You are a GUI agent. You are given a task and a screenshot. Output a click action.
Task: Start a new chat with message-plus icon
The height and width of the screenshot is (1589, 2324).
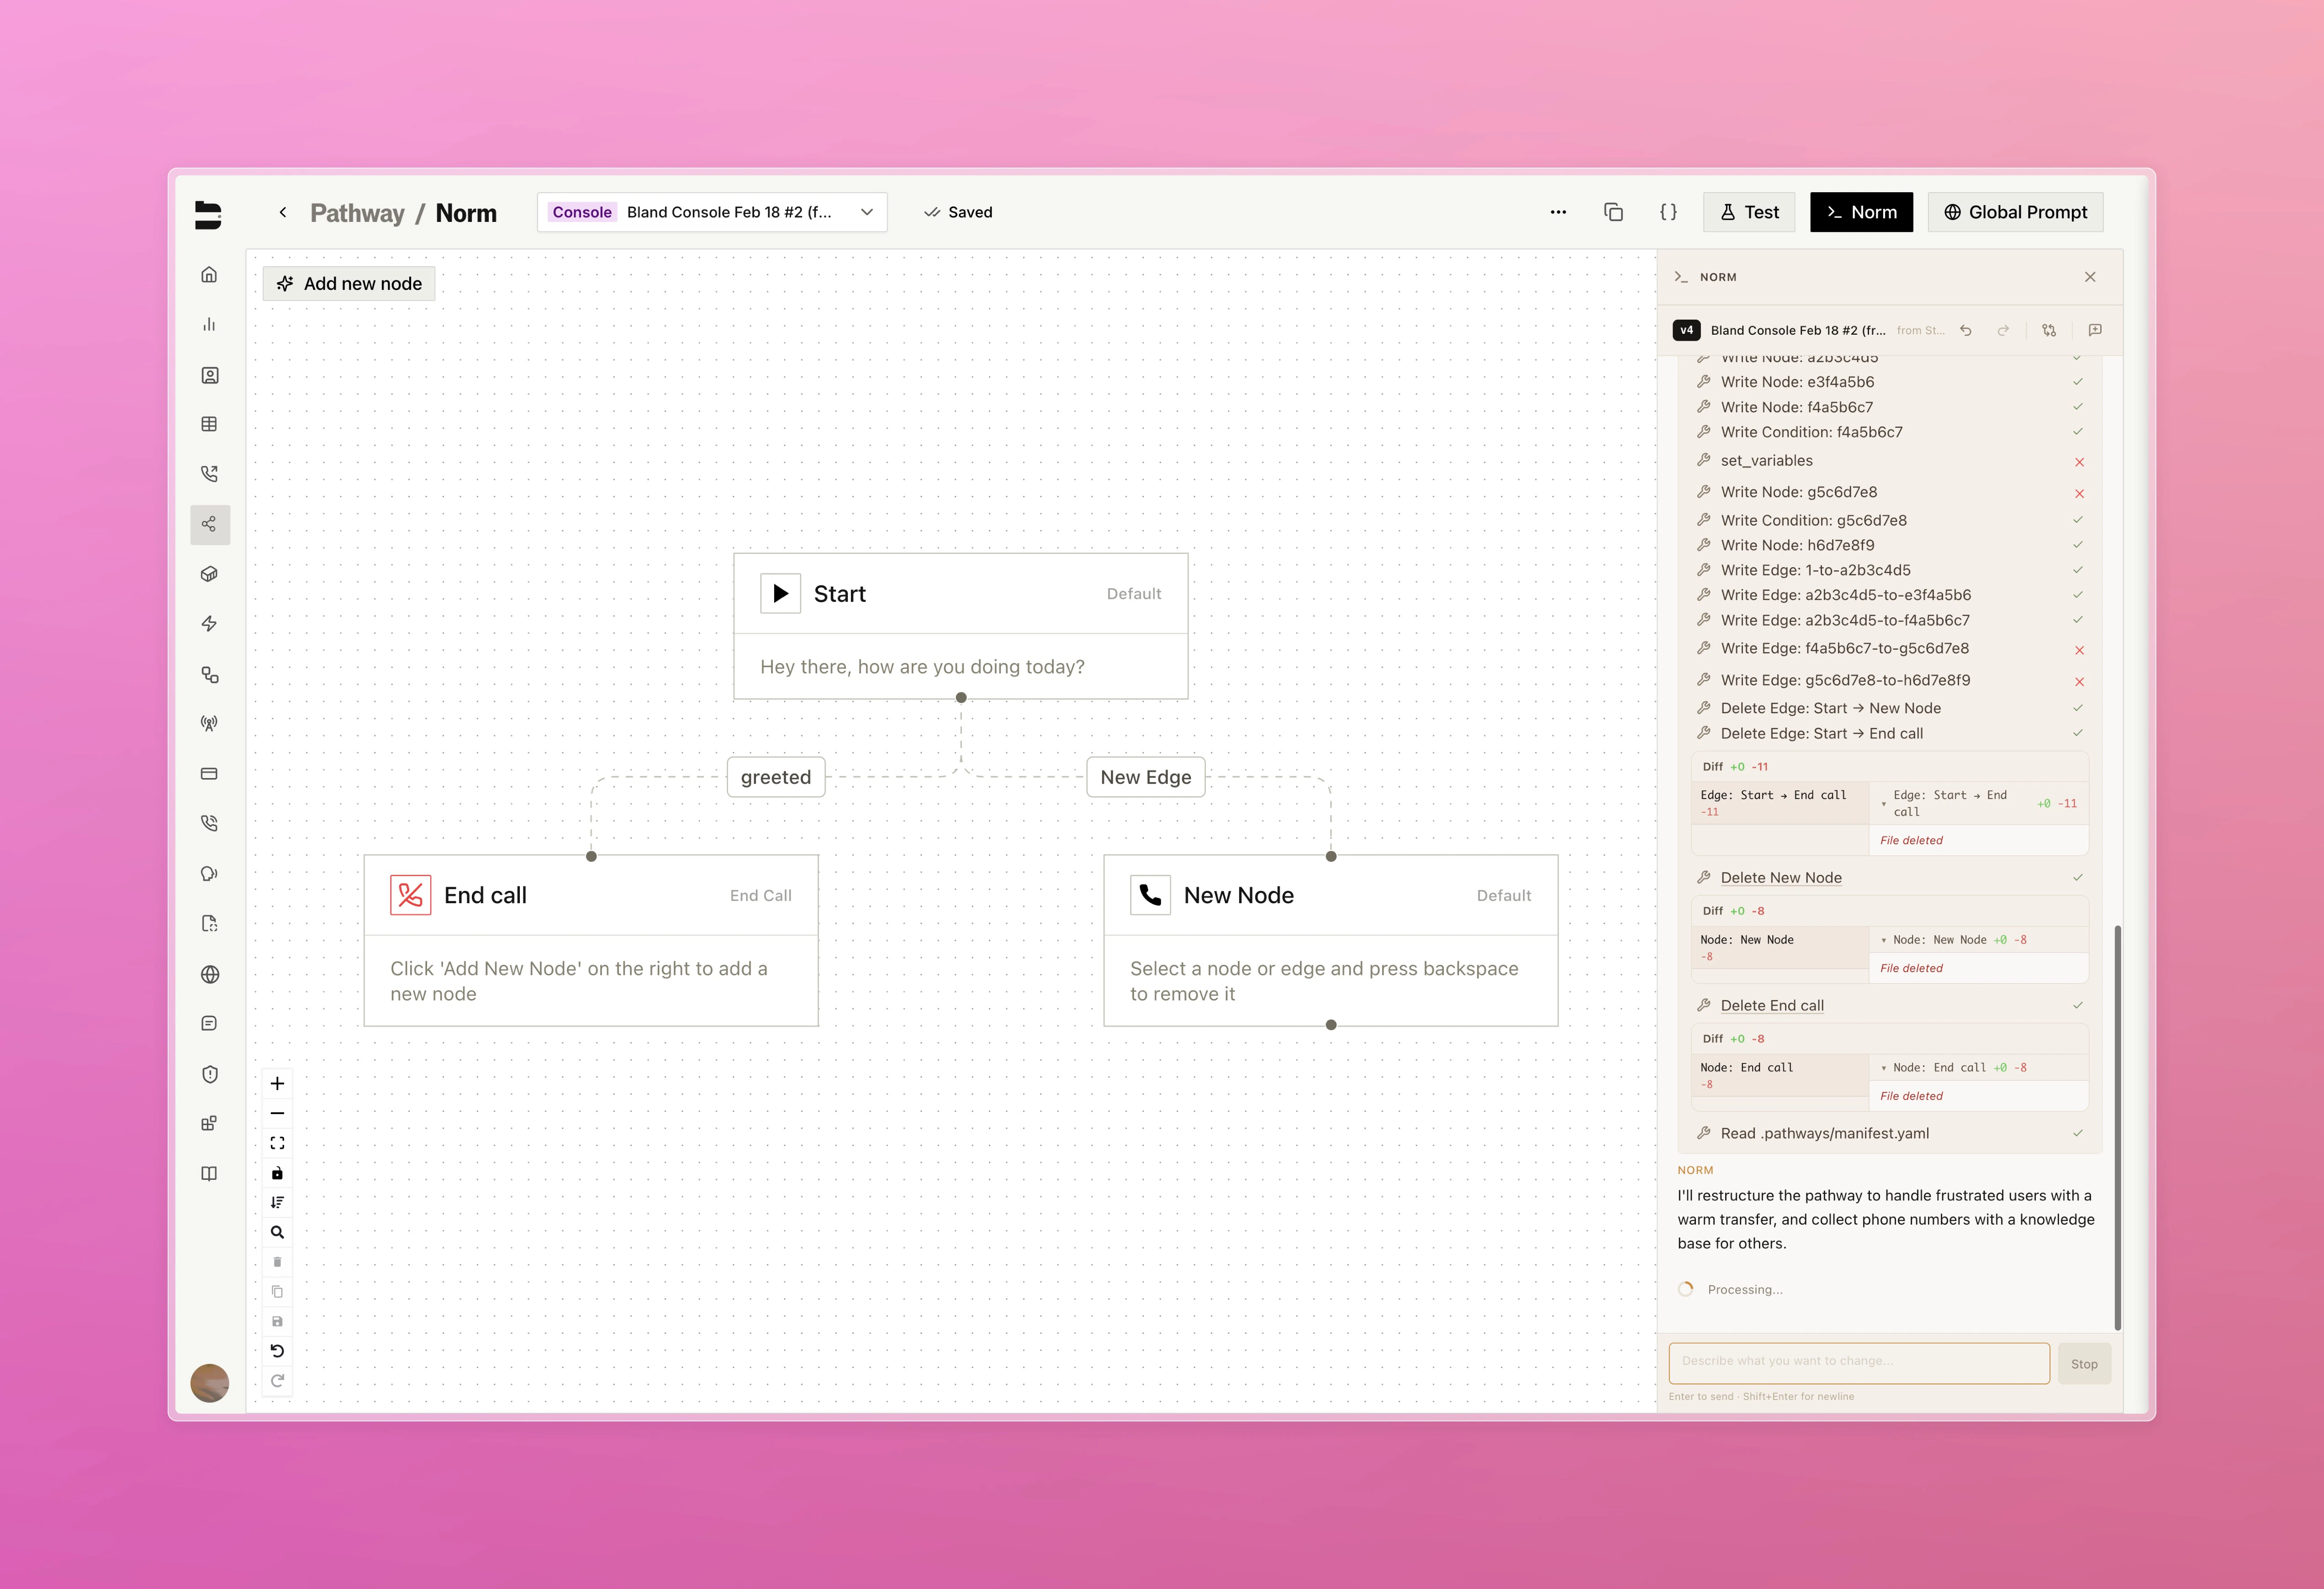click(x=2095, y=330)
